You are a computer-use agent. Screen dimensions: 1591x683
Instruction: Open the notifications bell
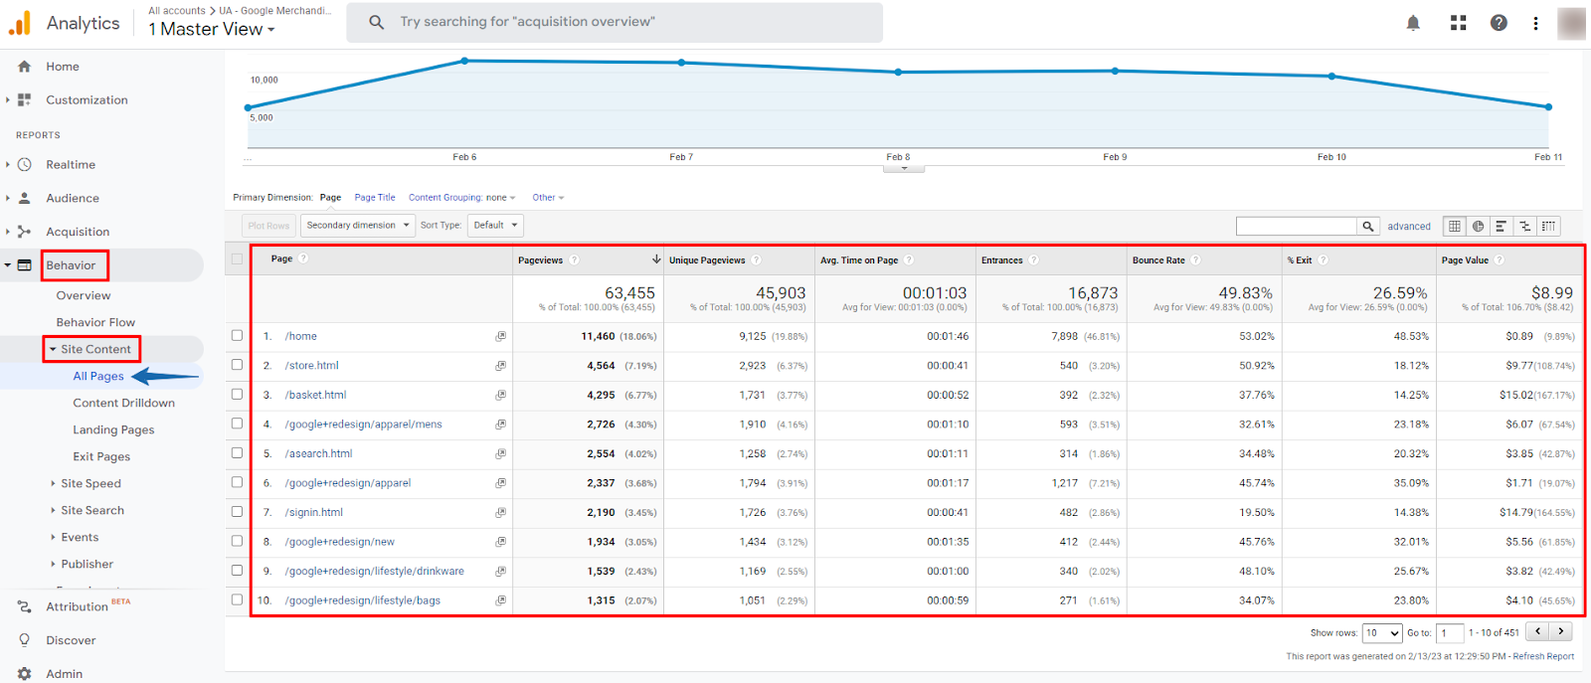pos(1413,23)
